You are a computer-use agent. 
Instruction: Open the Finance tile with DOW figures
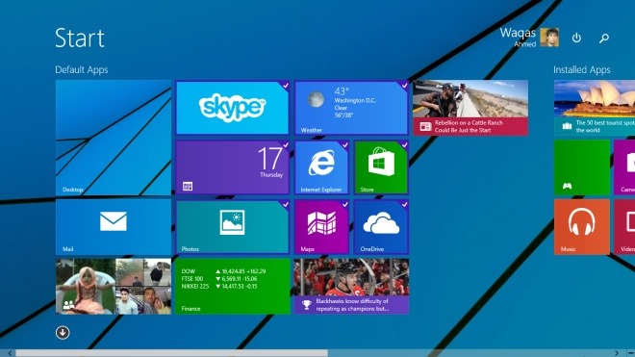232,287
